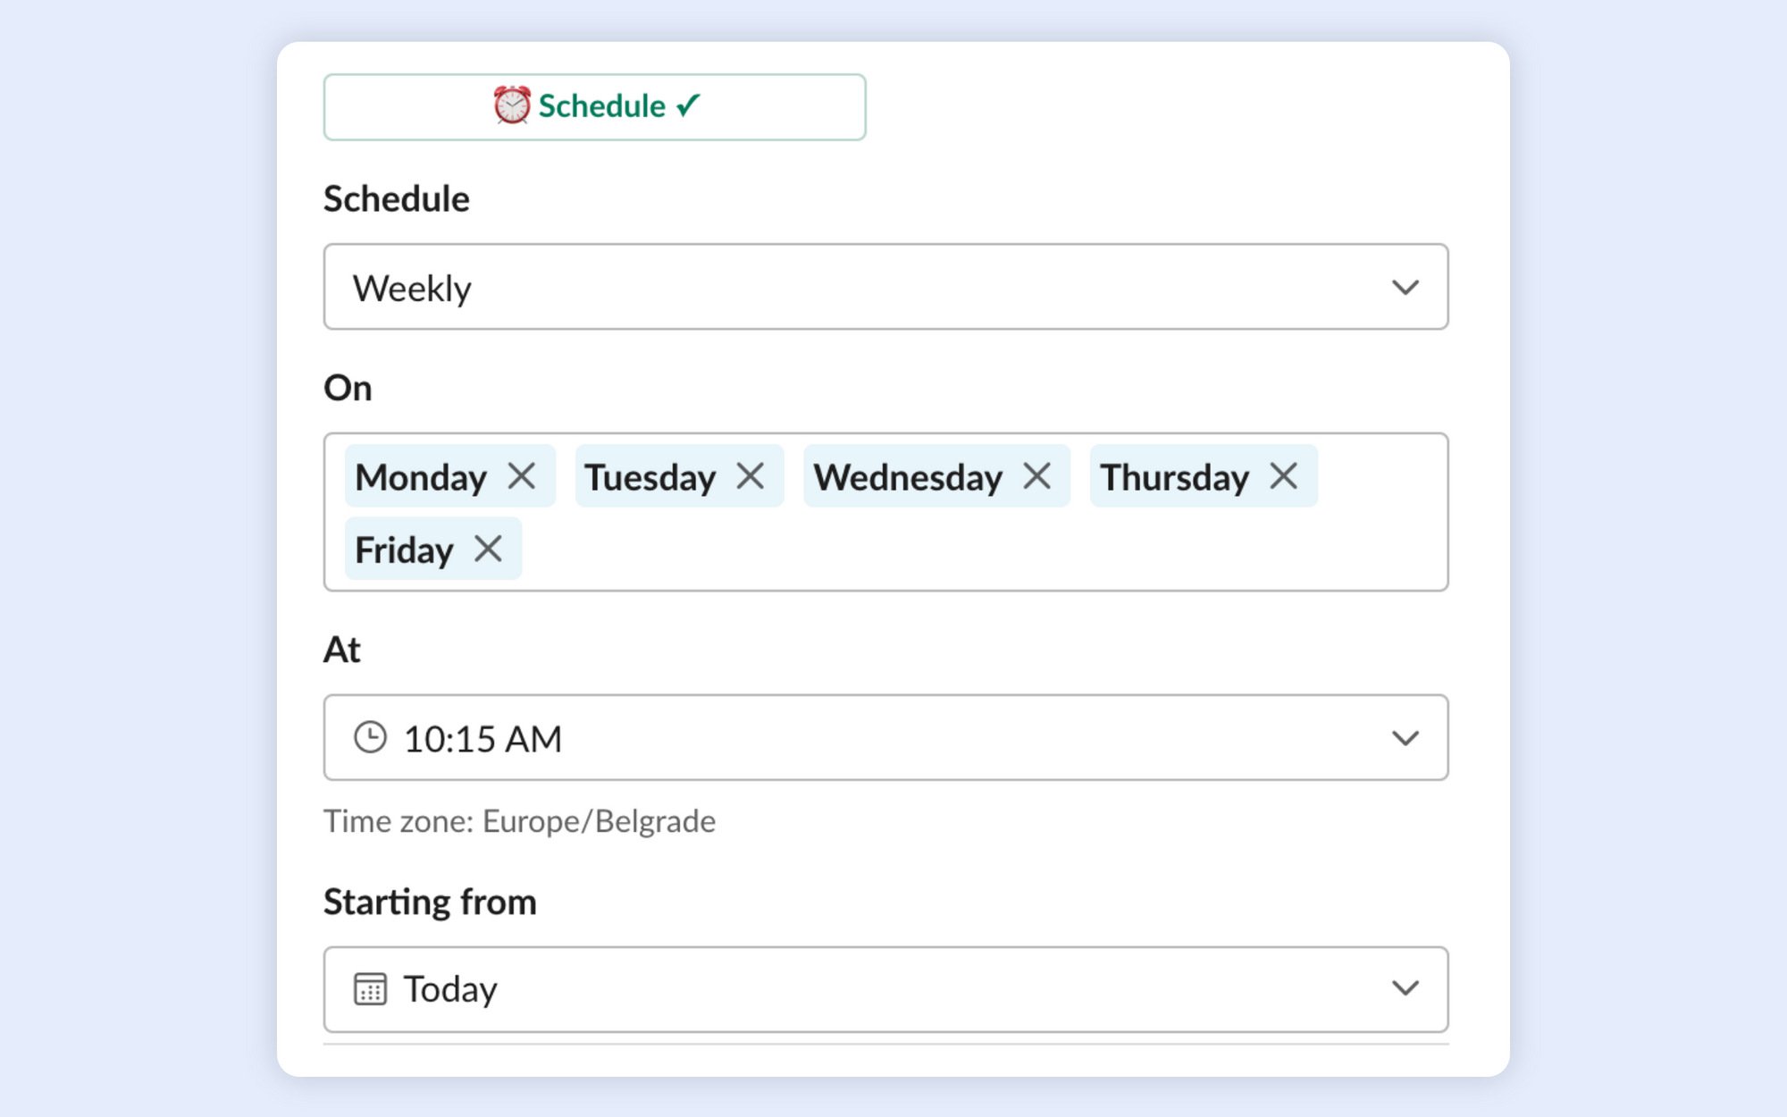Click the green checkmark on Schedule button
This screenshot has height=1117, width=1787.
[688, 105]
